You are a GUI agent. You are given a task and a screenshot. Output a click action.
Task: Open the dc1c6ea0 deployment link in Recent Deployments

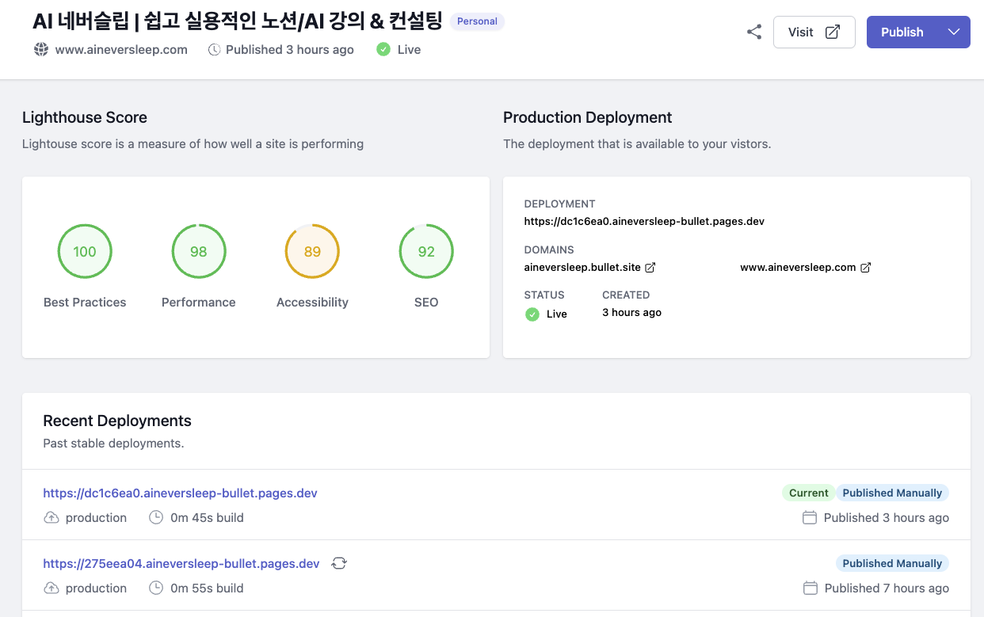click(180, 493)
